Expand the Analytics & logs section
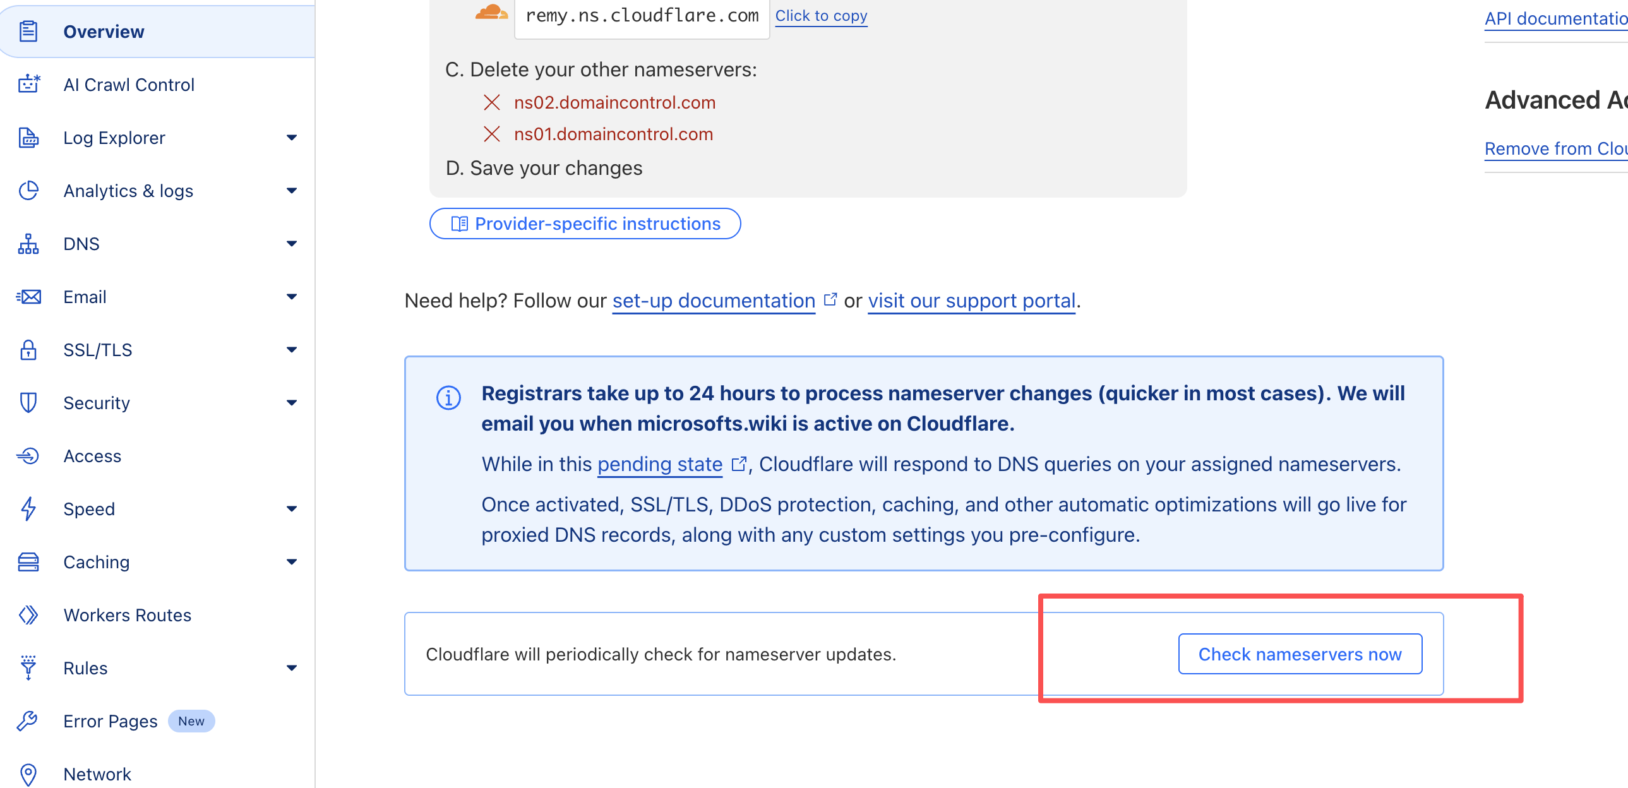The image size is (1628, 788). (x=291, y=190)
